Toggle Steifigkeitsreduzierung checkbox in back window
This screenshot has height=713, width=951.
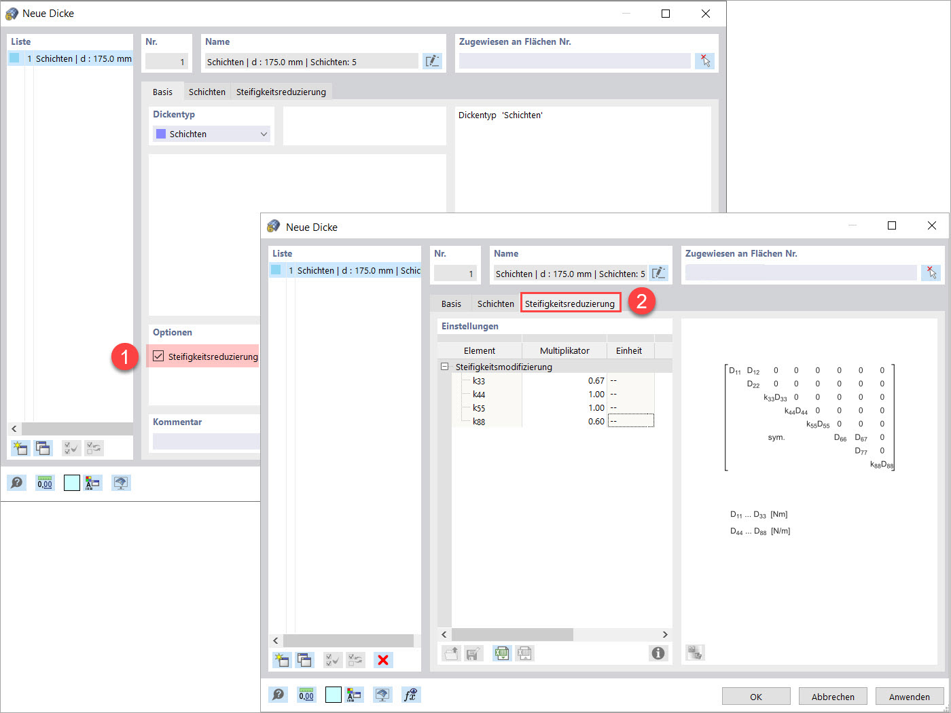[x=158, y=356]
